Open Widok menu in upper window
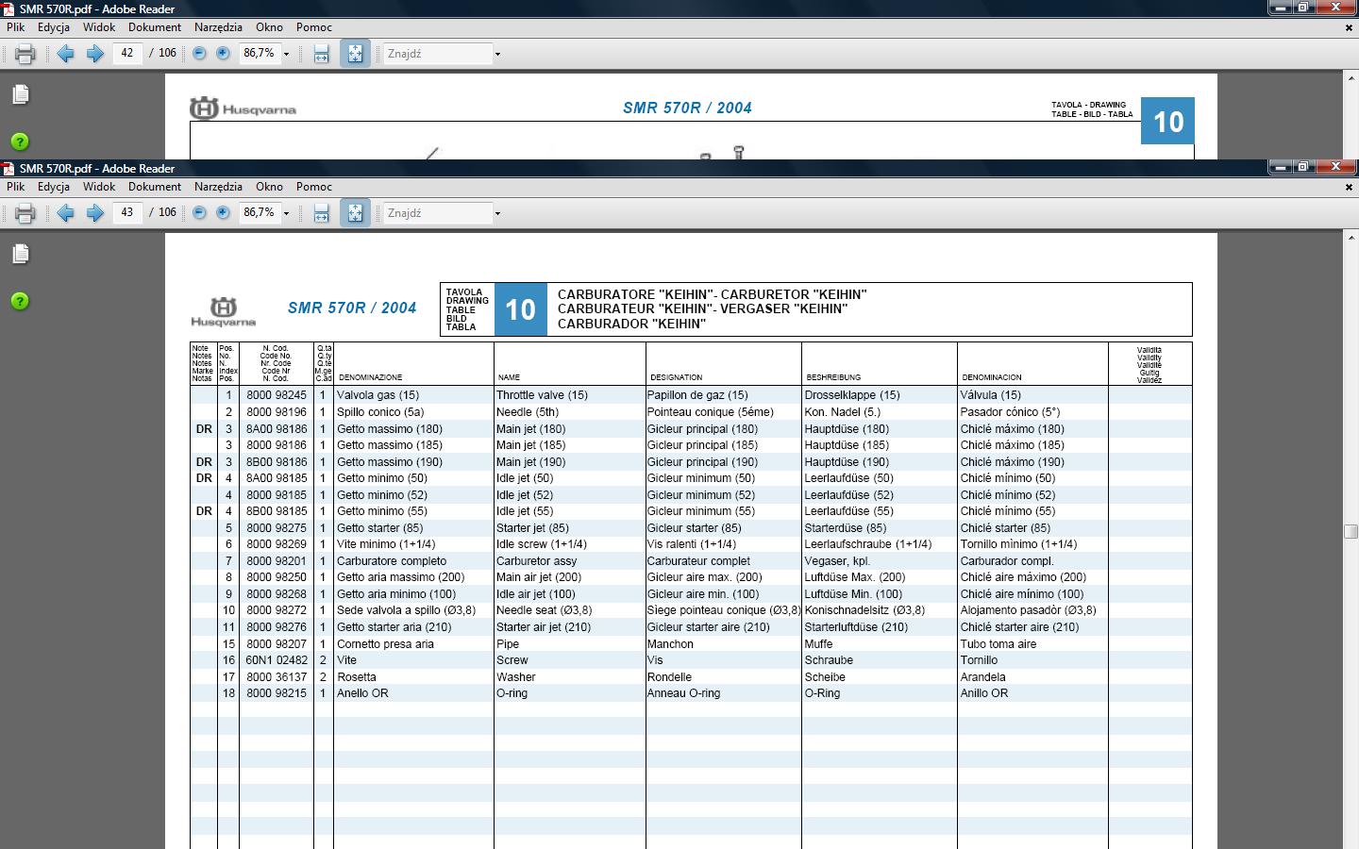1359x849 pixels. click(x=99, y=27)
